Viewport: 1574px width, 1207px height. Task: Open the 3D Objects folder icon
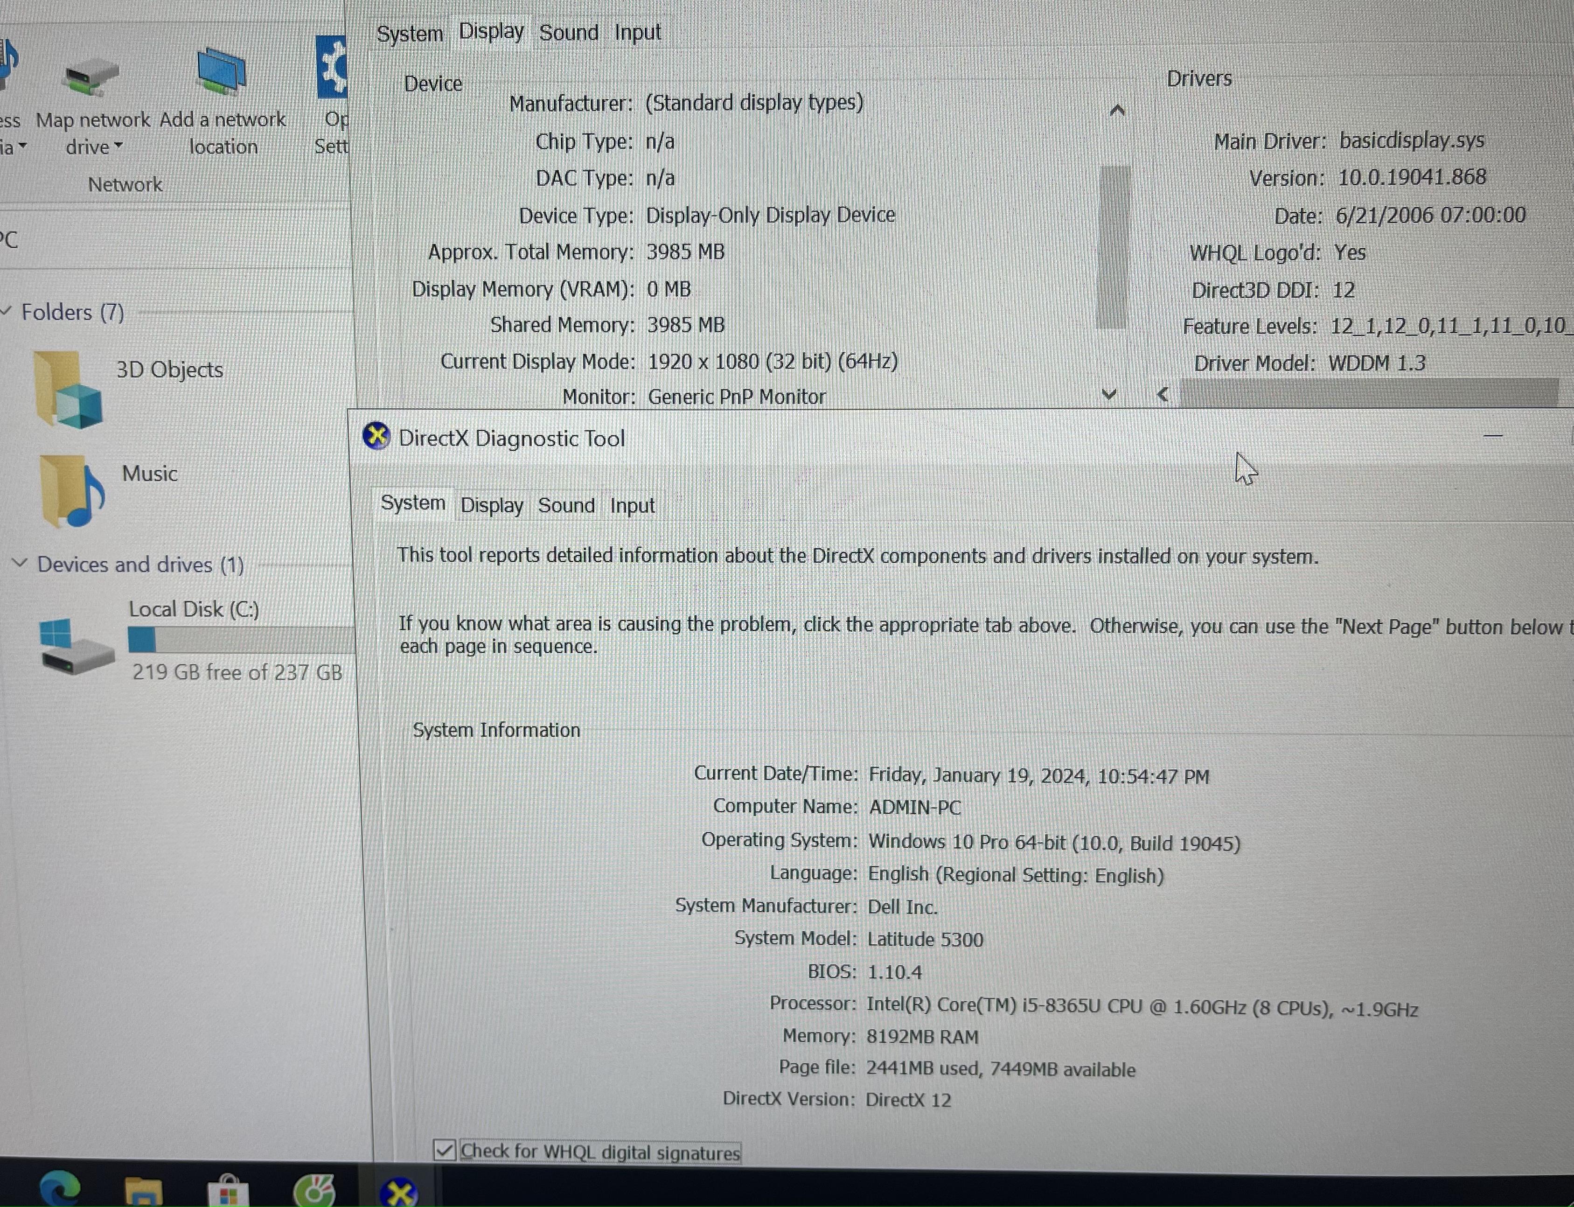pyautogui.click(x=68, y=390)
